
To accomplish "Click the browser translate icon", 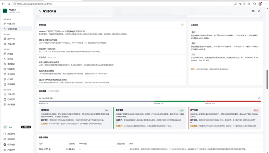I will (240, 4).
